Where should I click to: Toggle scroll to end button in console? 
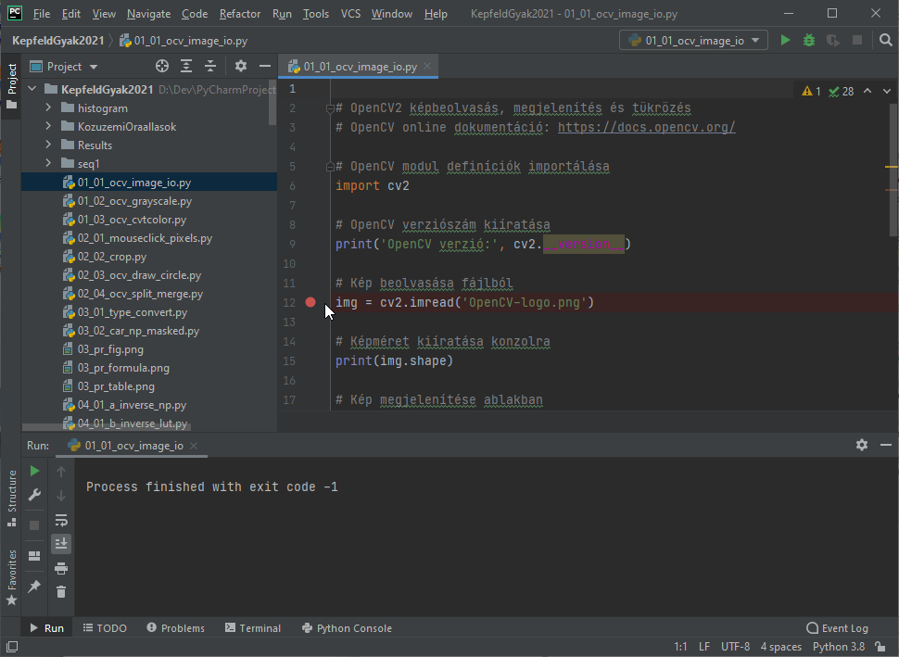point(61,544)
